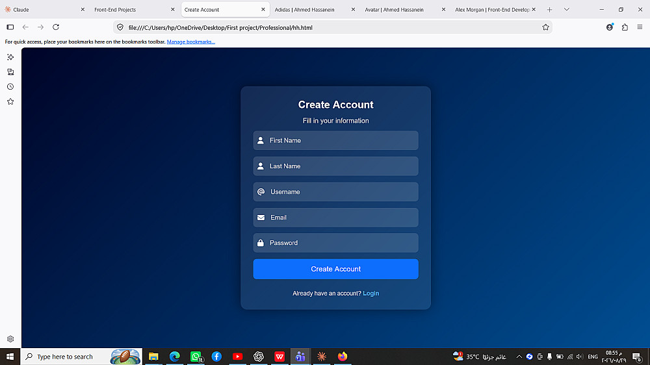
Task: Open the Manage bookmarks link
Action: pos(190,42)
